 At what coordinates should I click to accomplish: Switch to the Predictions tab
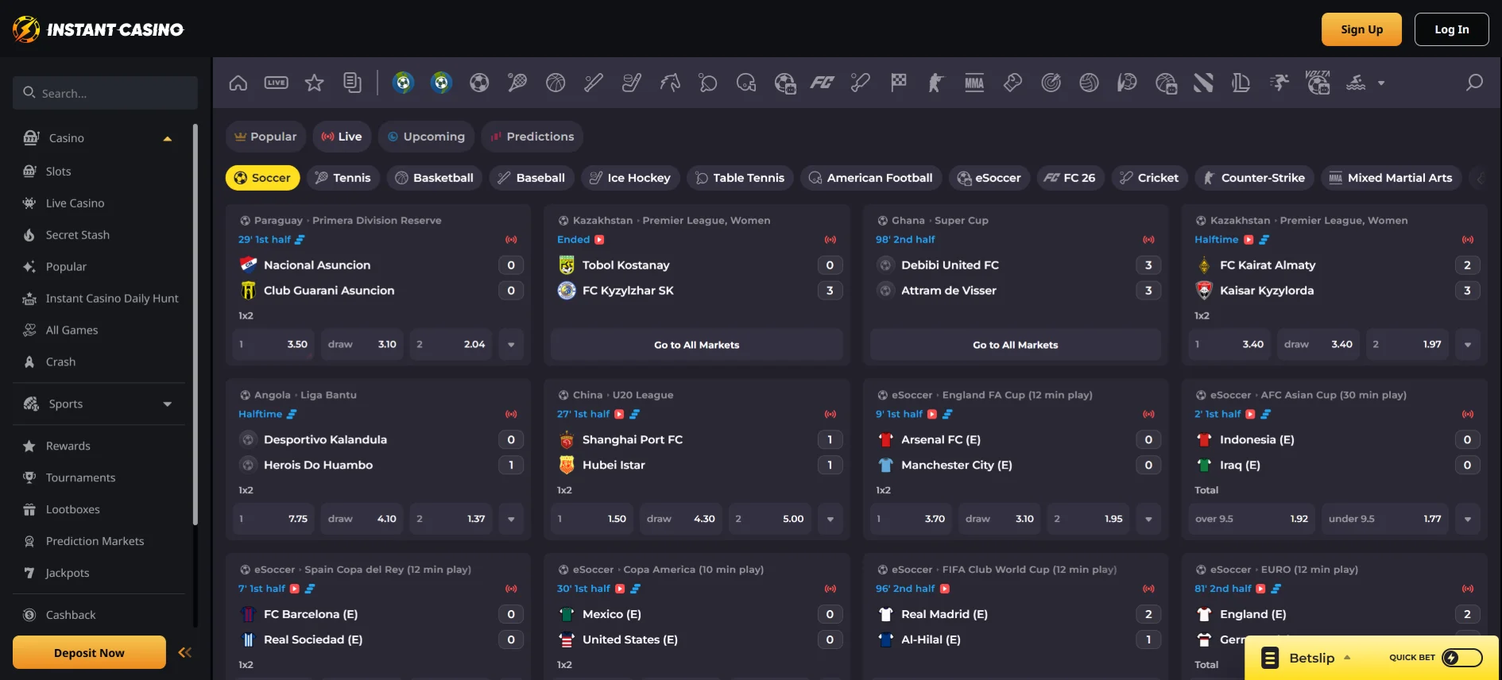pos(532,137)
